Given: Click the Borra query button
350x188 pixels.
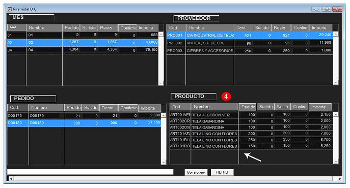Looking at the screenshot, I should (x=196, y=172).
